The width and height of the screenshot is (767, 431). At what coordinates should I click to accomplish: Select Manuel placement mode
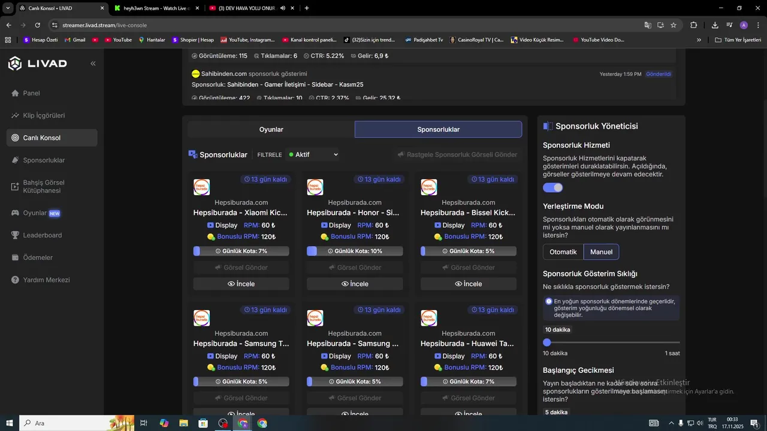tap(601, 252)
